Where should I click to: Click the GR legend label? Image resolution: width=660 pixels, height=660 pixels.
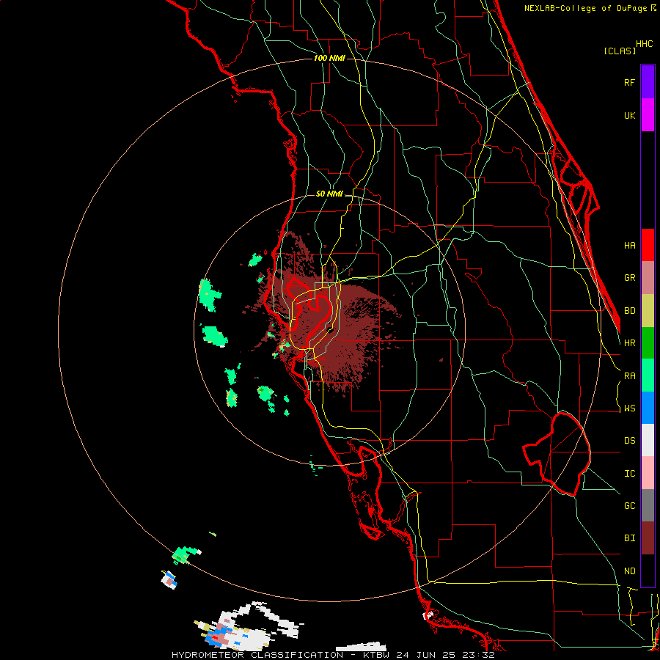[629, 278]
